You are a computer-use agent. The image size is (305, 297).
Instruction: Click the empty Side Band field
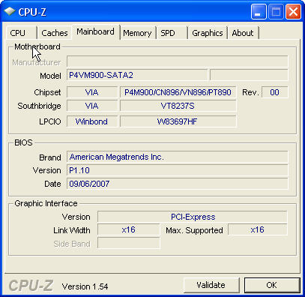tap(128, 243)
